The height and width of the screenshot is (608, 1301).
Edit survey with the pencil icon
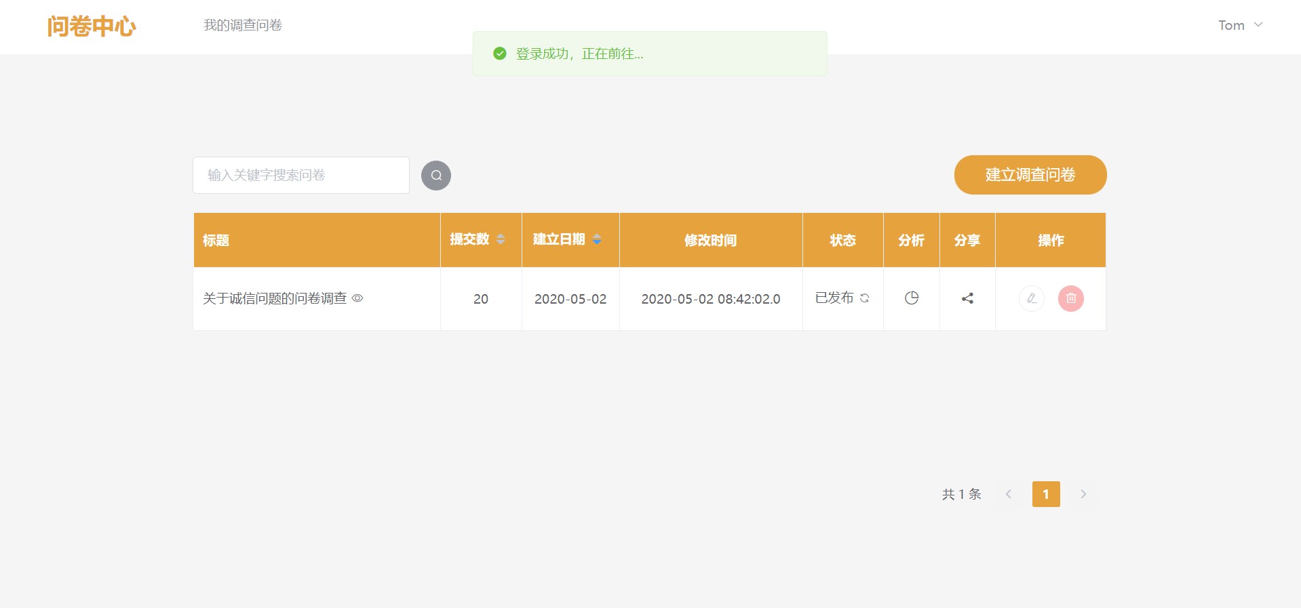pos(1032,298)
